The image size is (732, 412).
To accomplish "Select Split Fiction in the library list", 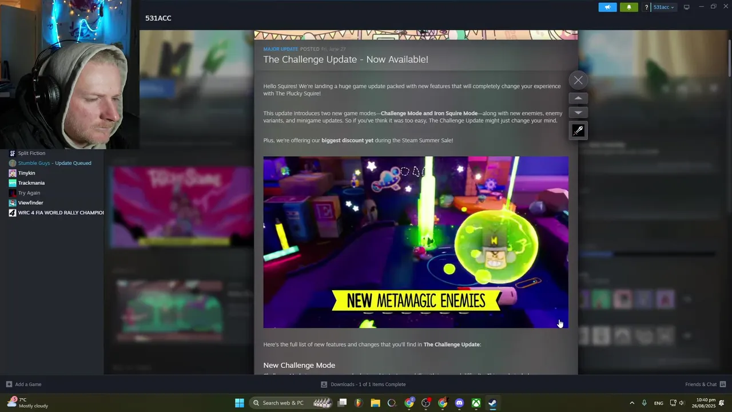I will pos(31,153).
